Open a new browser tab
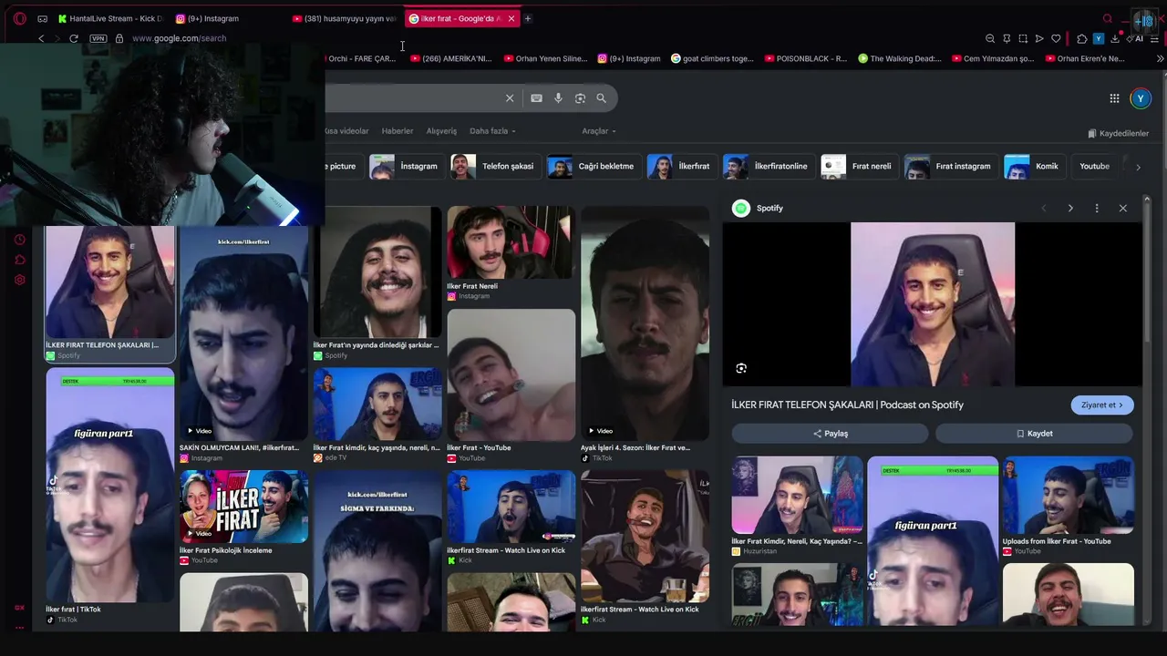The height and width of the screenshot is (656, 1167). click(527, 18)
